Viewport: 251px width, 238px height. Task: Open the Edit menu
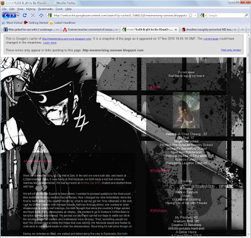pos(12,9)
